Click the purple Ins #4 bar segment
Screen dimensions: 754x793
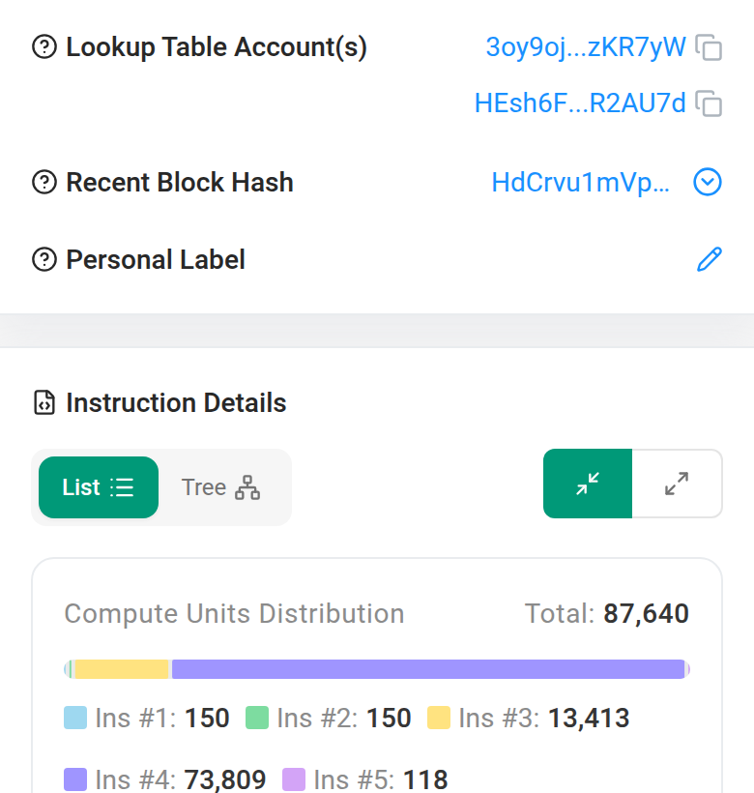[x=428, y=669]
